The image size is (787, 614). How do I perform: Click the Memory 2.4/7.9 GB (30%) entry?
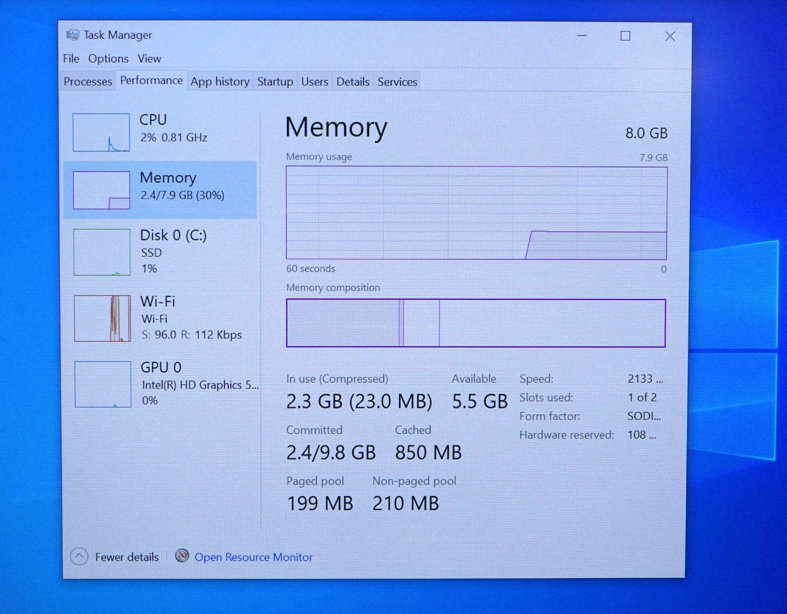click(x=160, y=189)
